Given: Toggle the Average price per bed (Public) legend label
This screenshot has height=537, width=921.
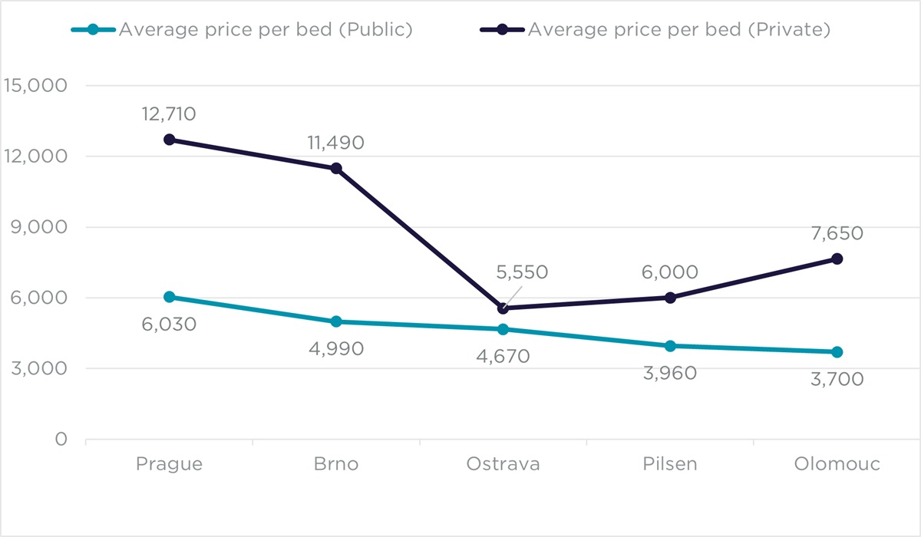Looking at the screenshot, I should 266,30.
